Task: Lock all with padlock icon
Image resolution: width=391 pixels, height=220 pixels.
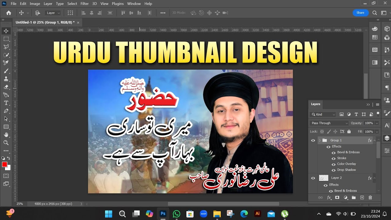Action: click(x=349, y=132)
